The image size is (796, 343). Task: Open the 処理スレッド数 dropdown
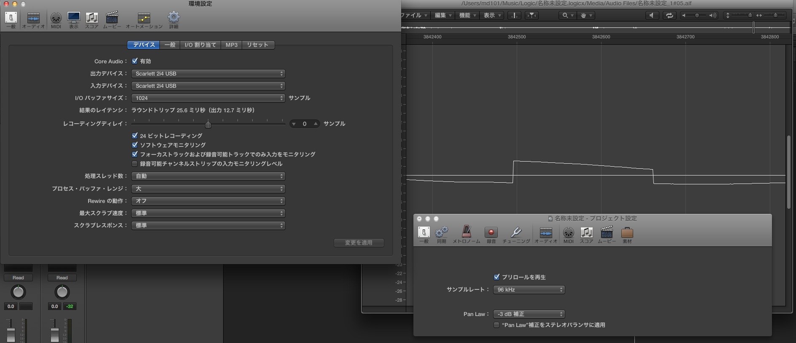pos(208,176)
